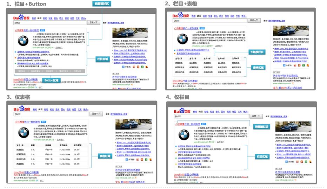This screenshot has height=189, width=327.
Task: Click orange share icon in 栏目+Button panel
Action: point(138,67)
